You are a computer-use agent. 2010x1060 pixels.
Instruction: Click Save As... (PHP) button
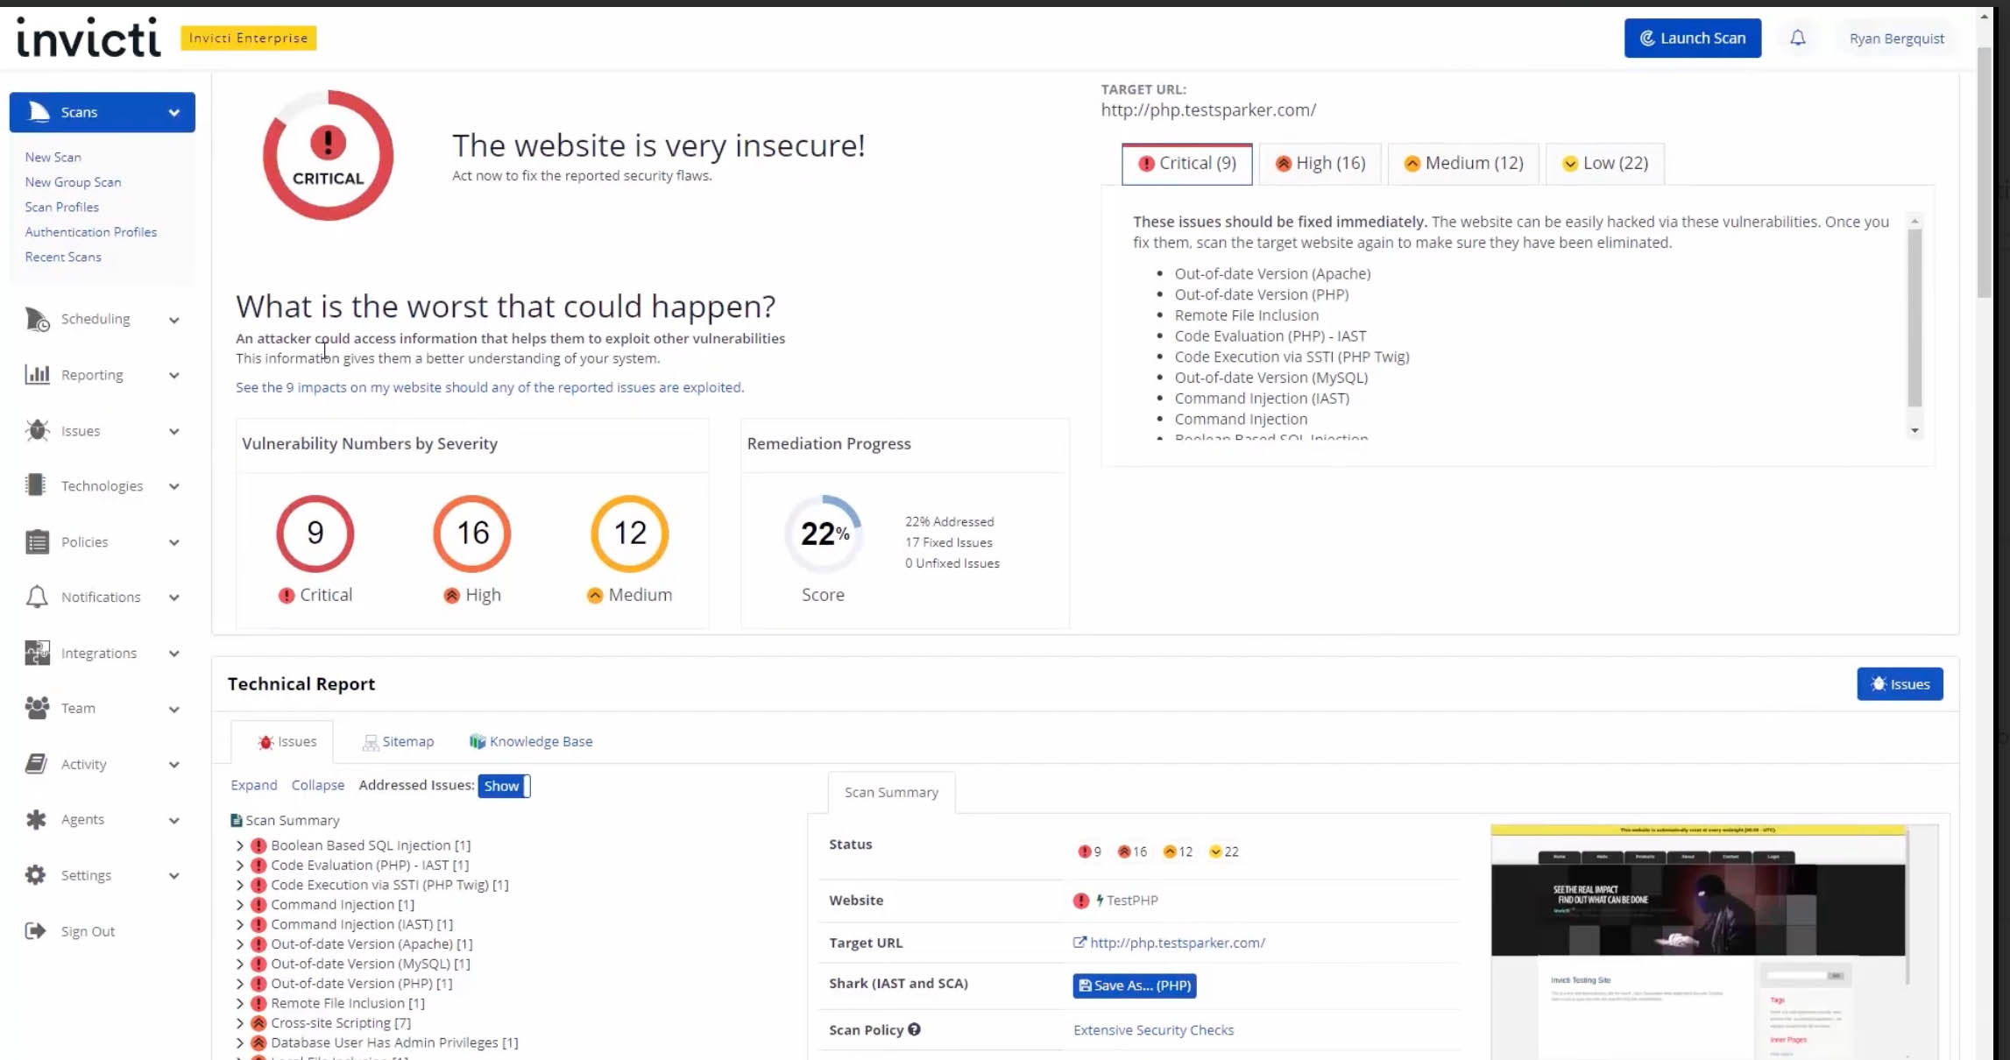click(x=1134, y=986)
